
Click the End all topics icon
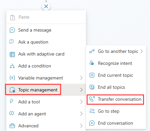(92, 87)
